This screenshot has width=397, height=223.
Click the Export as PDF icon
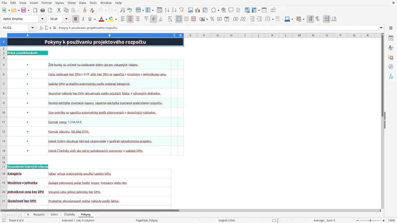coord(35,10)
